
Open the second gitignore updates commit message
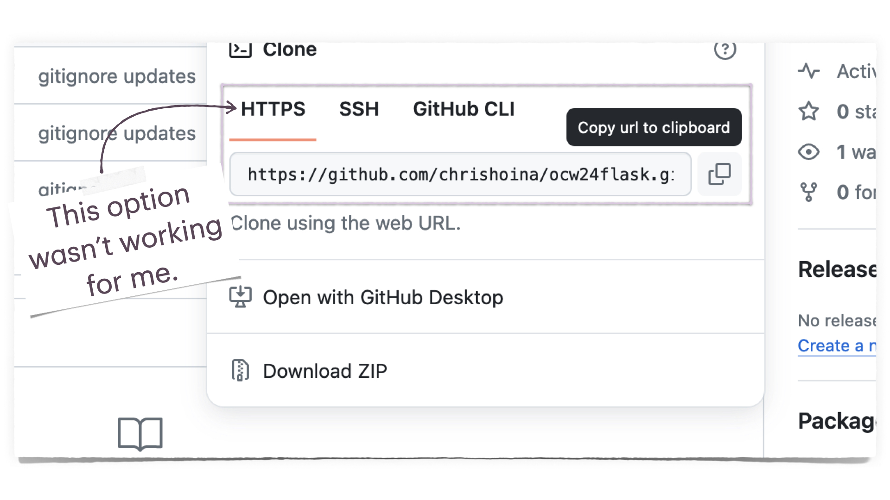pos(117,133)
